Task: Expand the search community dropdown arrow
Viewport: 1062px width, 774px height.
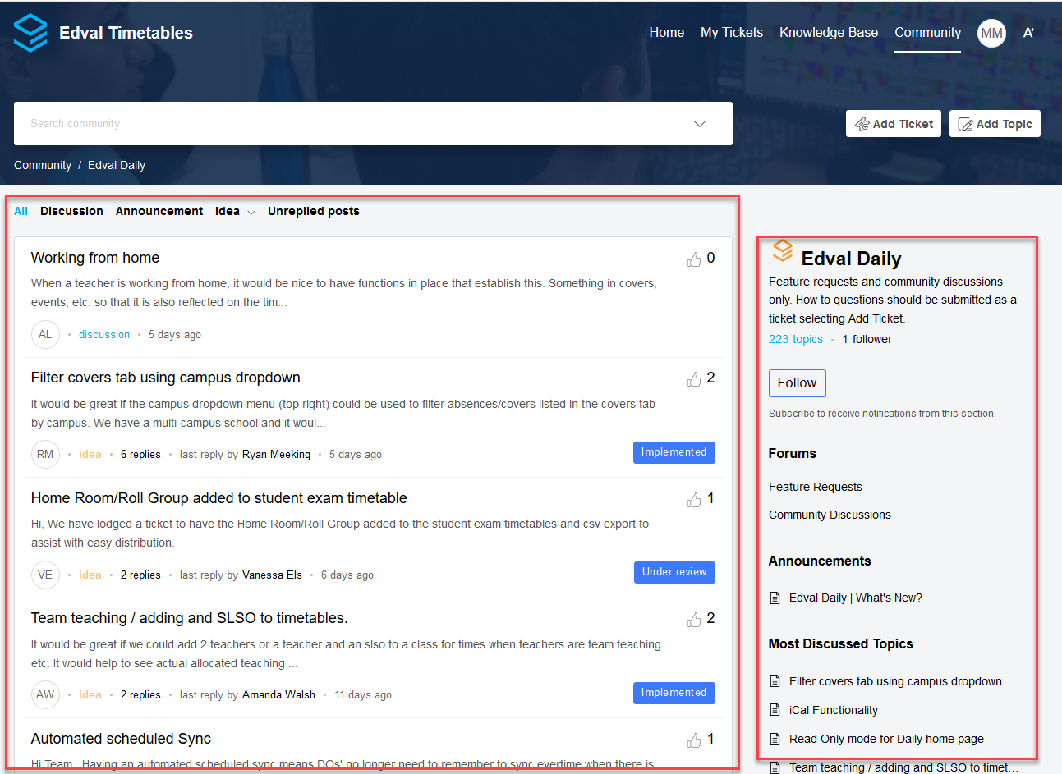Action: click(700, 124)
